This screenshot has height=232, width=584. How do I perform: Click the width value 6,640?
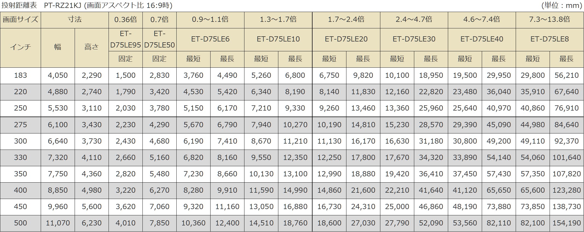58,141
